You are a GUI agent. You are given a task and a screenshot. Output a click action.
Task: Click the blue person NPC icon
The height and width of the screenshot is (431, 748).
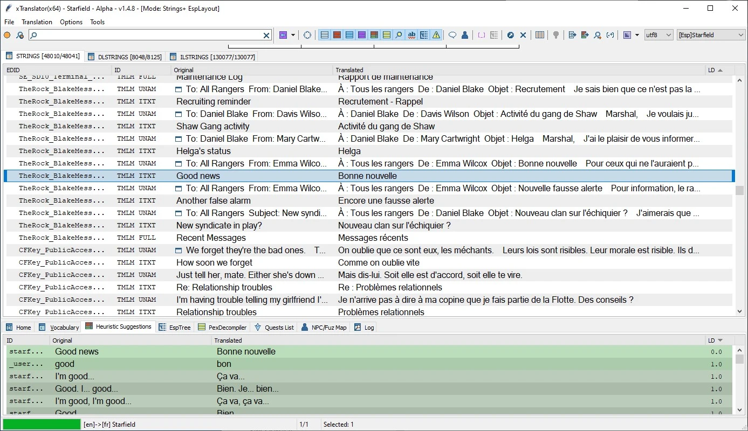click(465, 35)
